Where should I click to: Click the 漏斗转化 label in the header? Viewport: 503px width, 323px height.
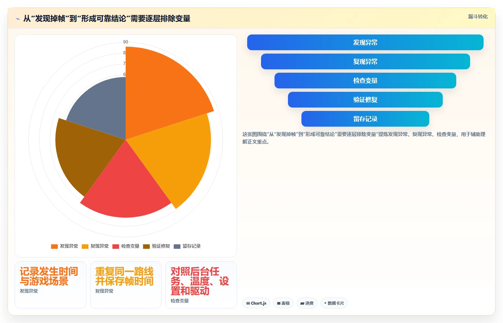(x=478, y=16)
